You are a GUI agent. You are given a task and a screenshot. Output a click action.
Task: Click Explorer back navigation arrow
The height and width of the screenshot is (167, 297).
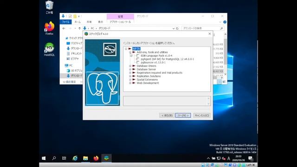coord(64,28)
